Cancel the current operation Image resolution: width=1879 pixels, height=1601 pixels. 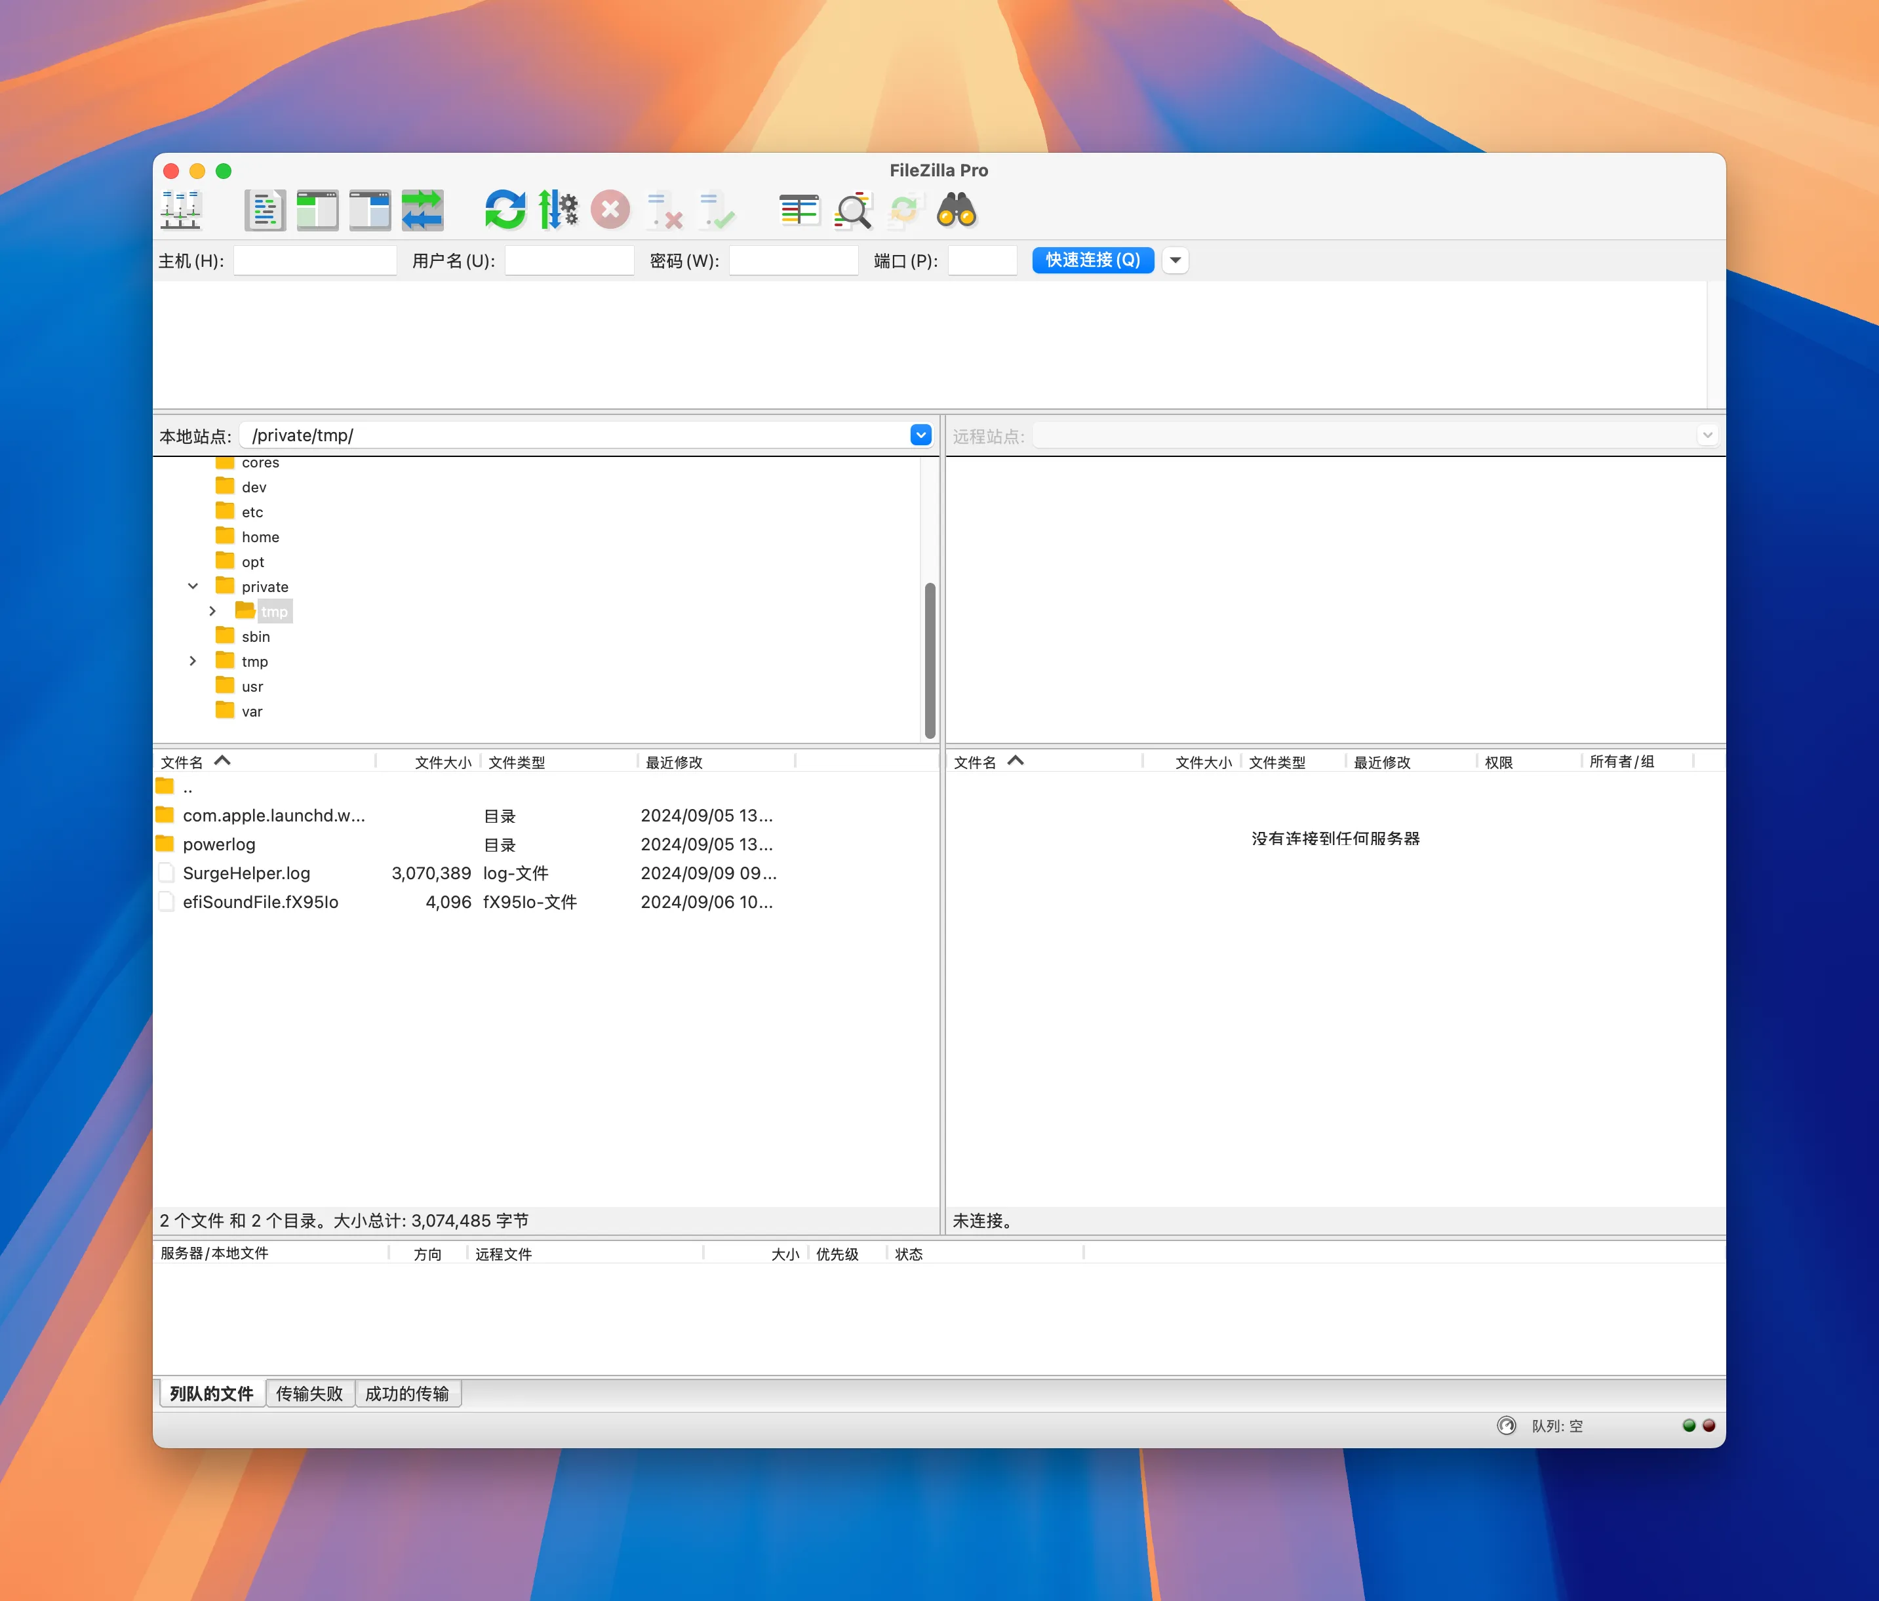pyautogui.click(x=610, y=210)
